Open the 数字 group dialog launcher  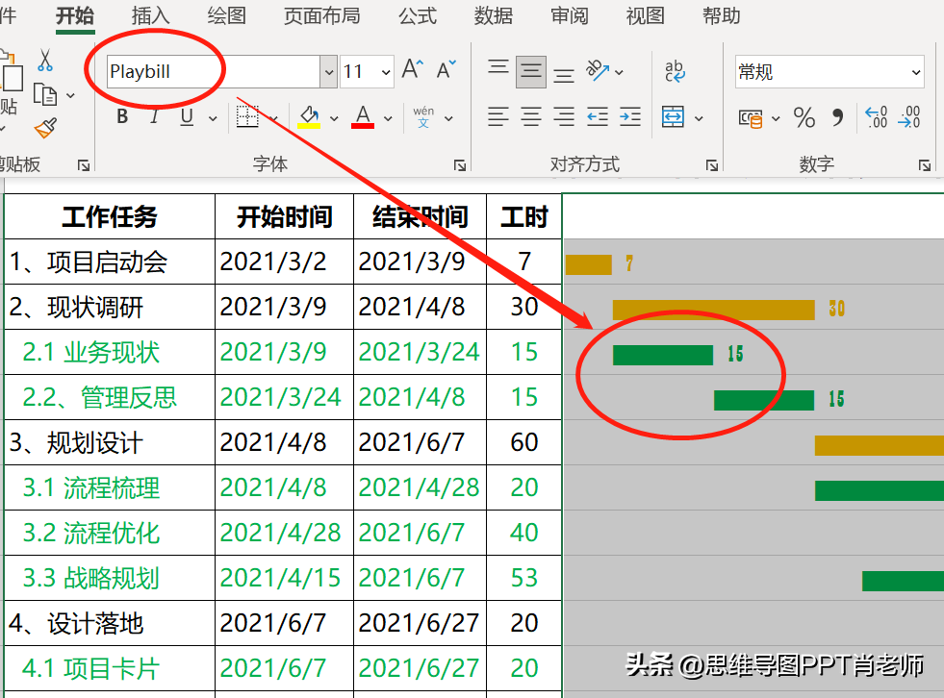(x=925, y=165)
